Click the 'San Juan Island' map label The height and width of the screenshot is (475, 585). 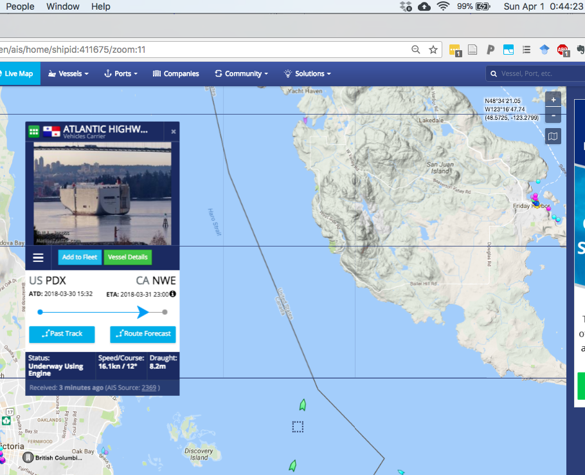pos(440,168)
